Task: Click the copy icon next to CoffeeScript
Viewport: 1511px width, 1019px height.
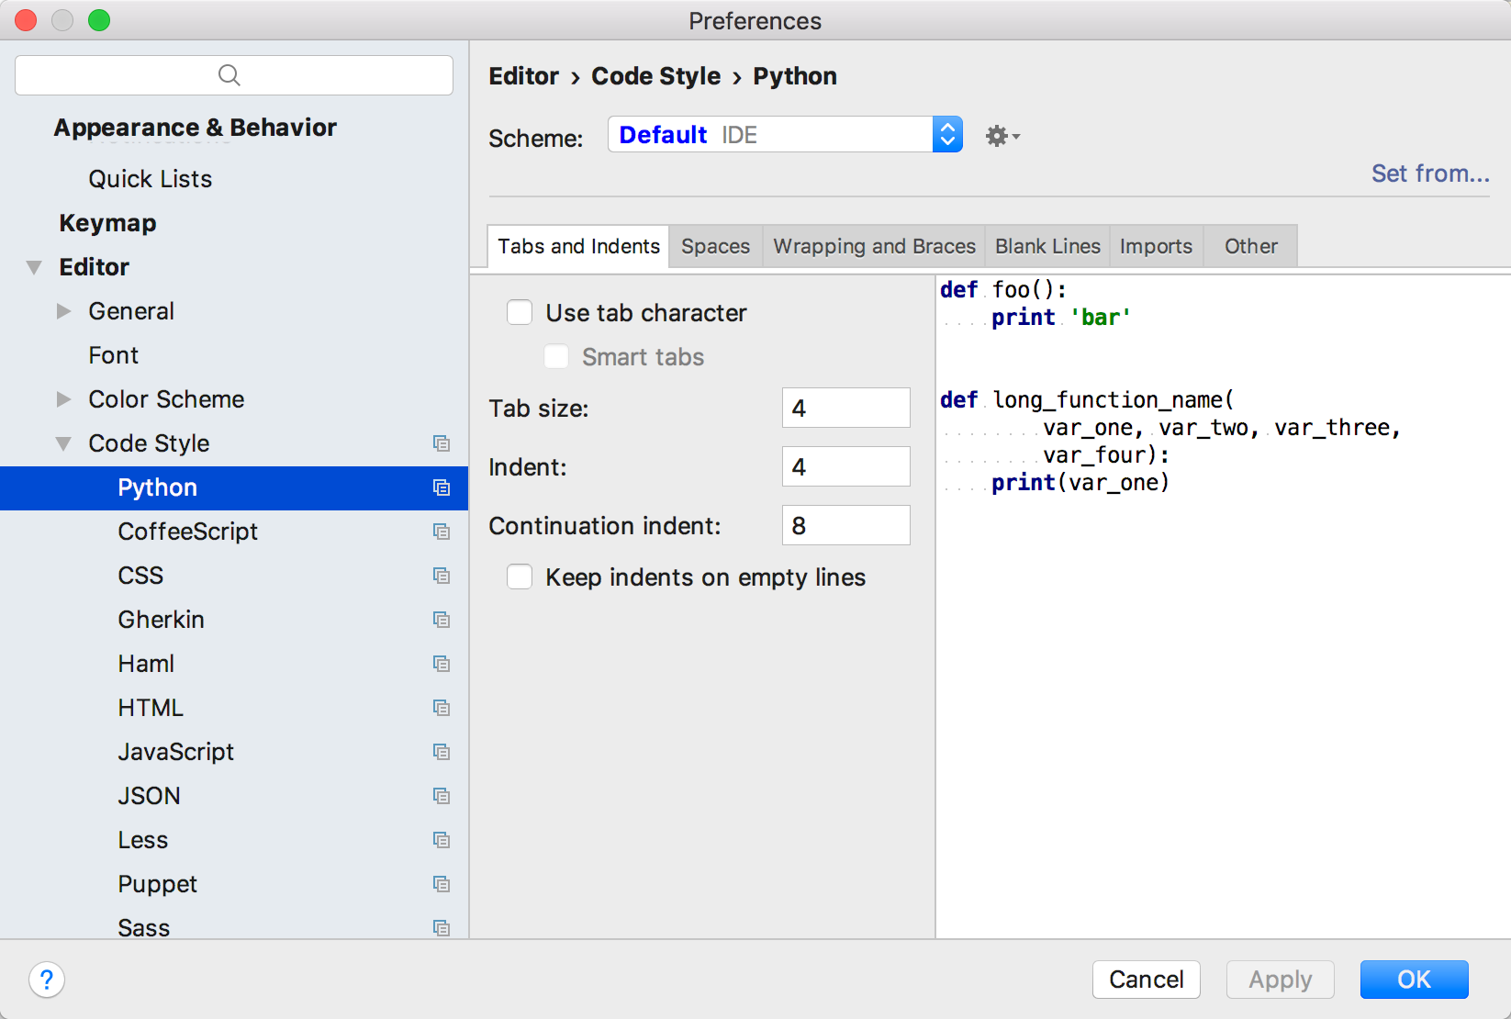Action: pos(442,532)
